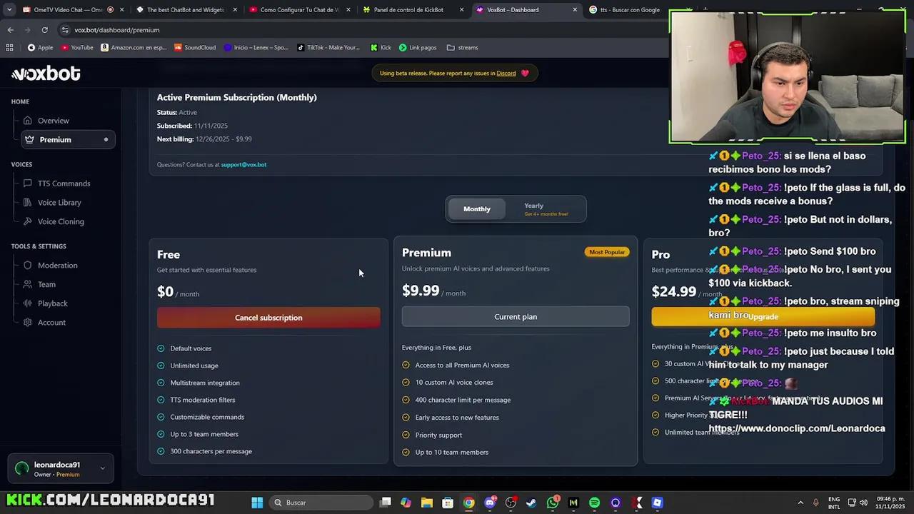Image resolution: width=914 pixels, height=514 pixels.
Task: Switch billing to Monthly
Action: pyautogui.click(x=477, y=209)
